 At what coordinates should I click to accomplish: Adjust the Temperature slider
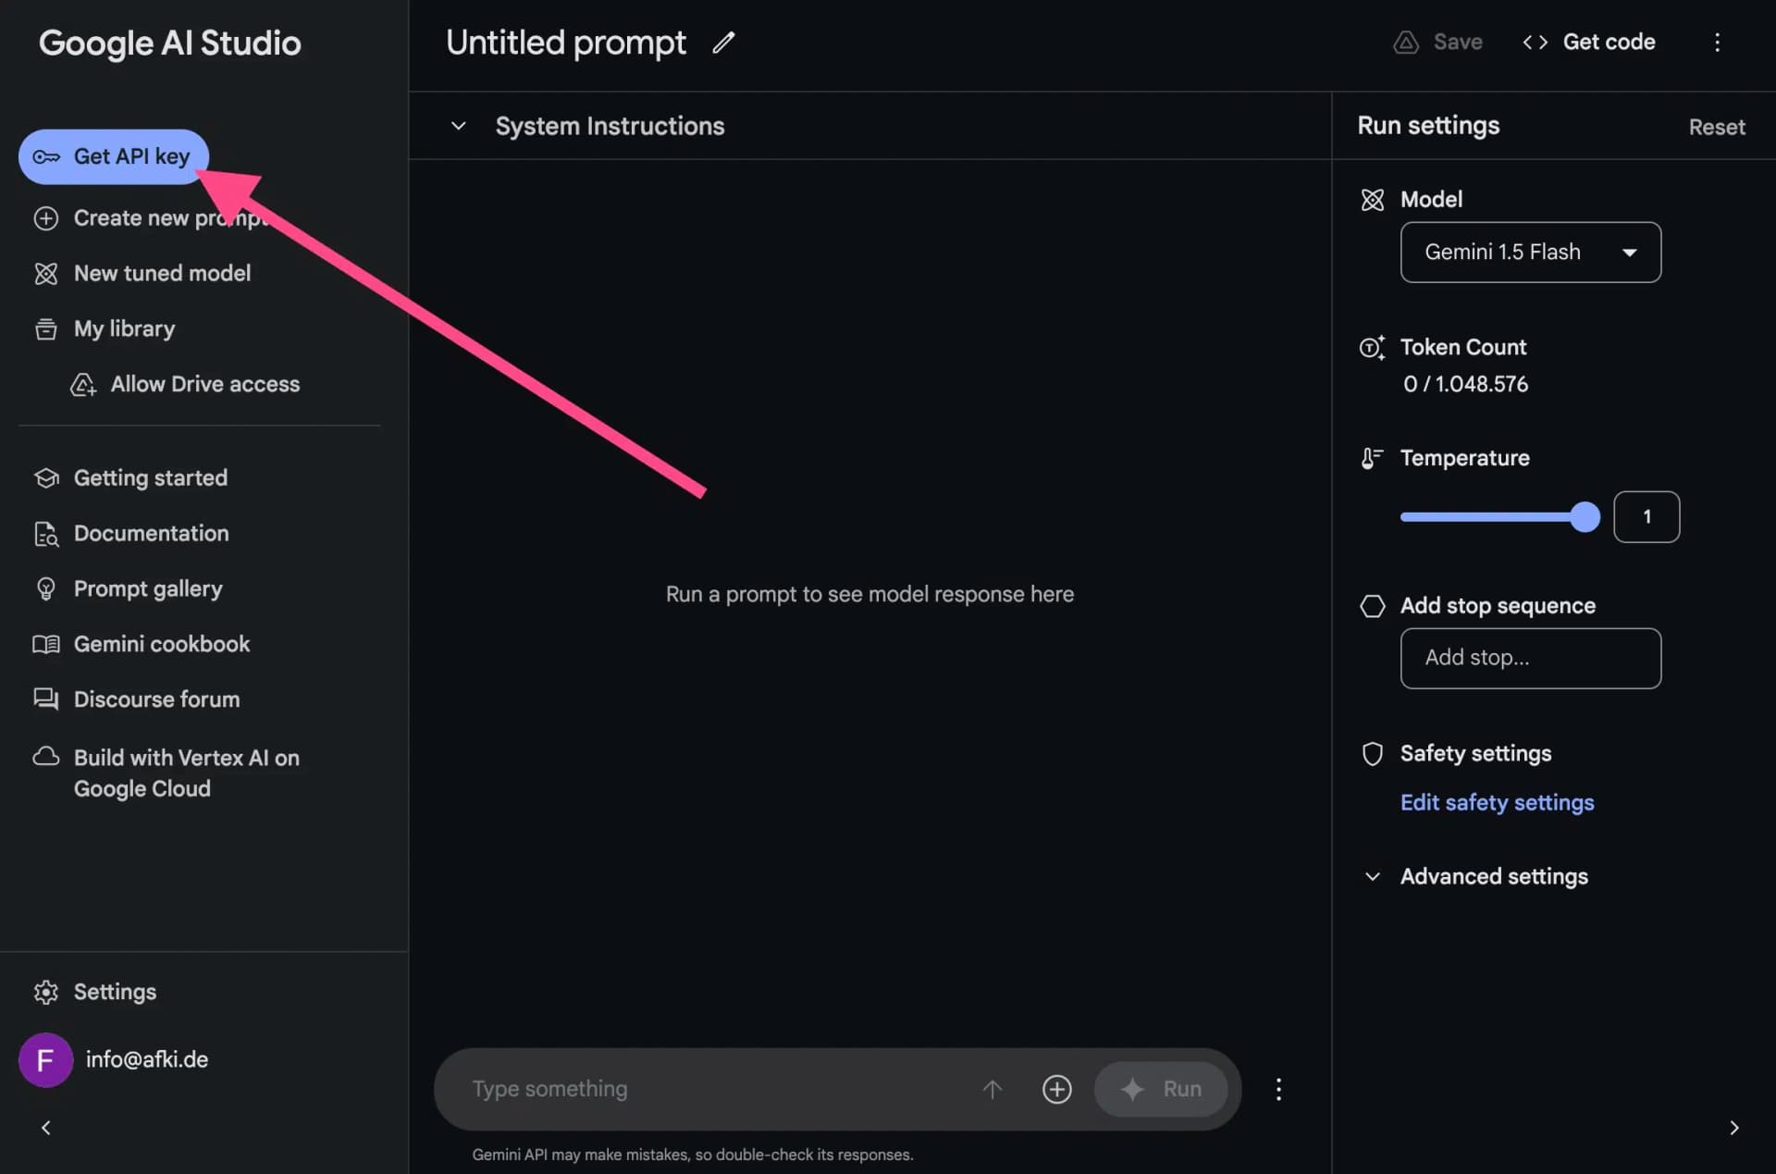tap(1584, 517)
